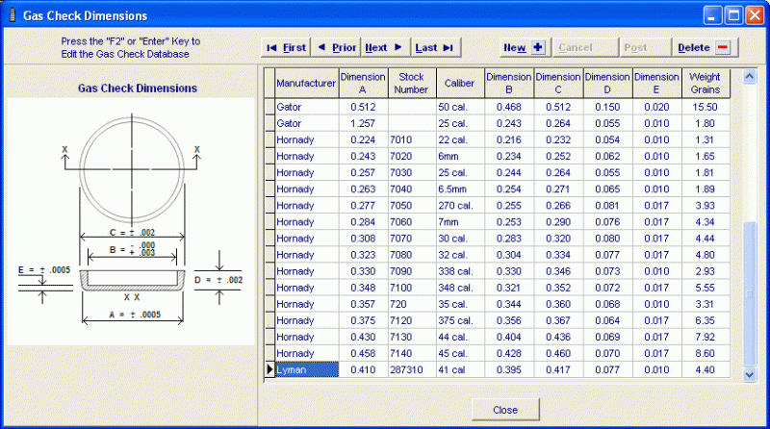Viewport: 770px width, 429px height.
Task: Click the app icon in title bar
Action: (13, 15)
